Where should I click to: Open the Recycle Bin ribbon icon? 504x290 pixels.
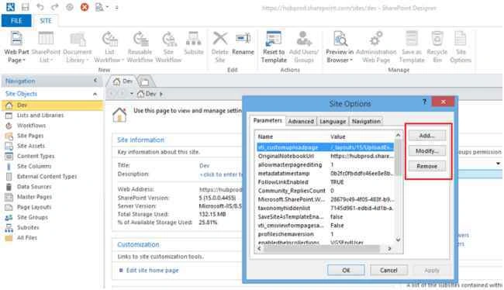(x=437, y=39)
